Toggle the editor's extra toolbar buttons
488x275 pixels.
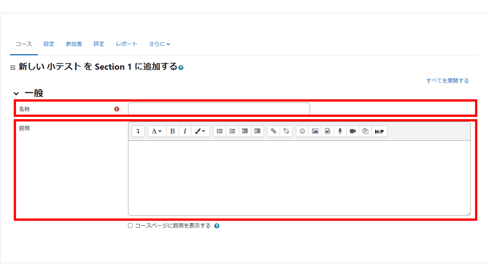click(x=138, y=131)
